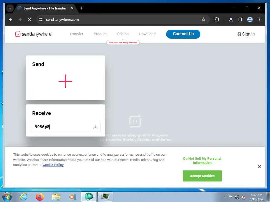
Task: Open the Chrome Labs flask icon
Action: [231, 19]
